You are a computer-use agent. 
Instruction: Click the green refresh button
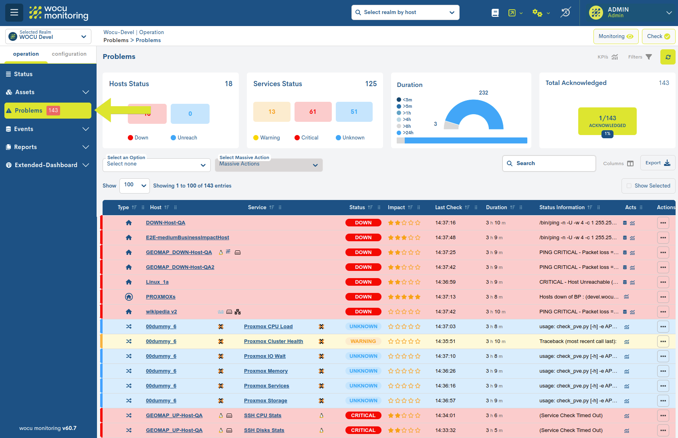[x=668, y=57]
